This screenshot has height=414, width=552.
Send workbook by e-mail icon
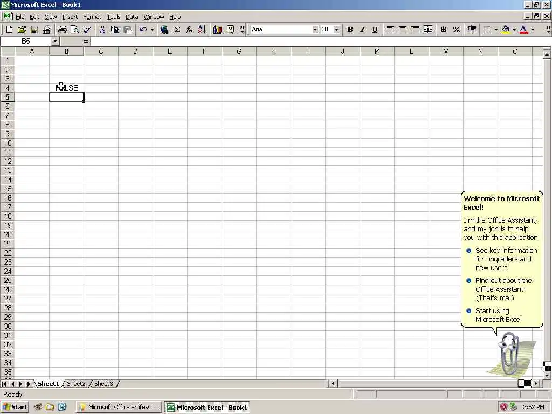(47, 30)
